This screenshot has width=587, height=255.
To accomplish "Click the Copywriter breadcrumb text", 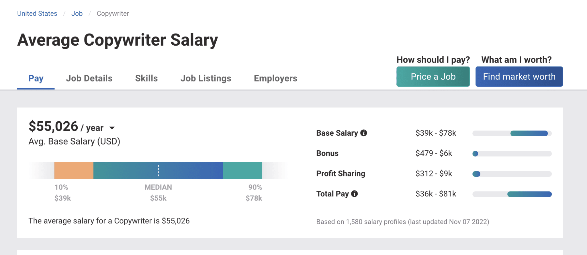I will 113,13.
